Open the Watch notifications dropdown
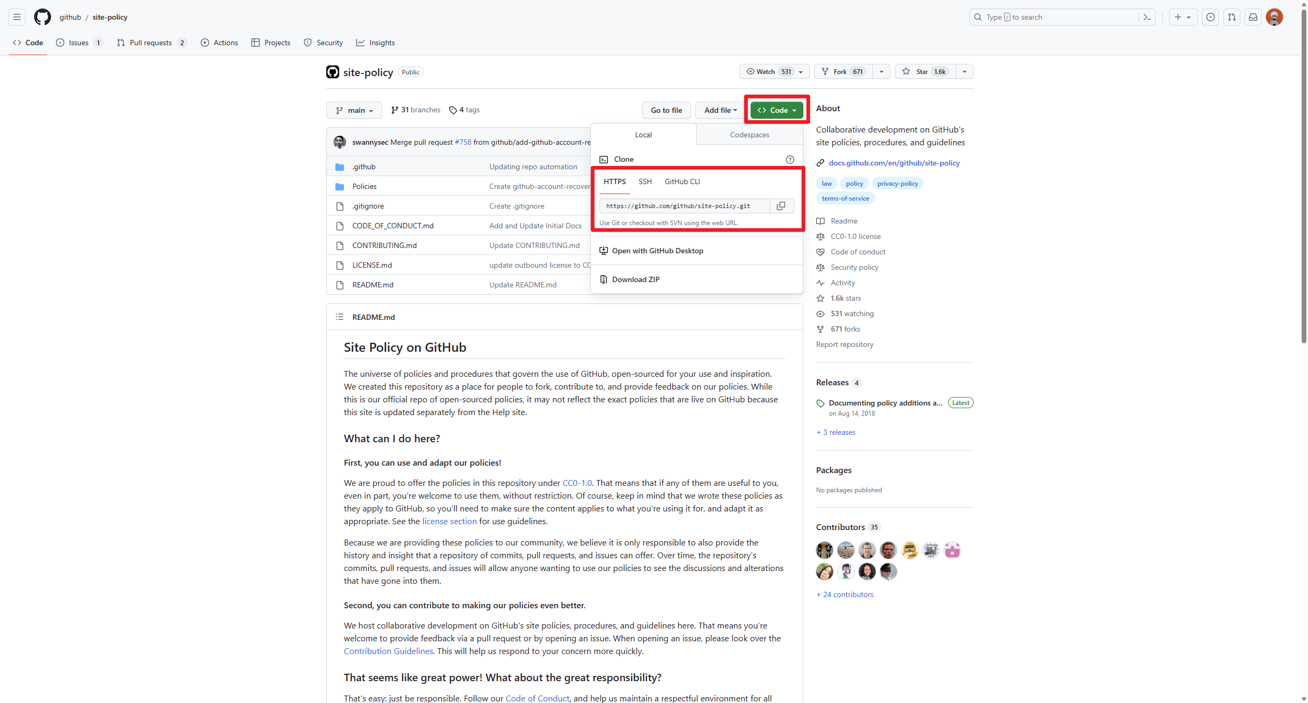The width and height of the screenshot is (1308, 703). tap(774, 72)
